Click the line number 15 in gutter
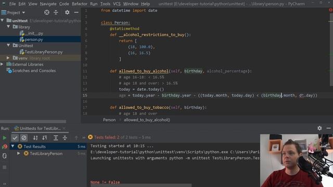This screenshot has height=187, width=333. (x=85, y=96)
